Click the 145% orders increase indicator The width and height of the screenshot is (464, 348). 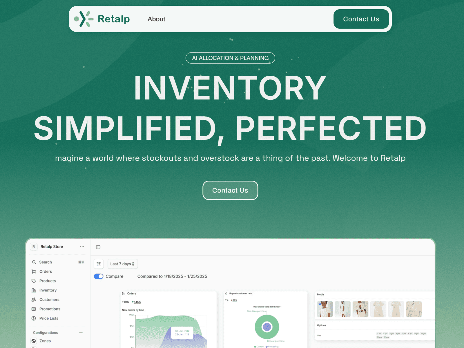[136, 302]
